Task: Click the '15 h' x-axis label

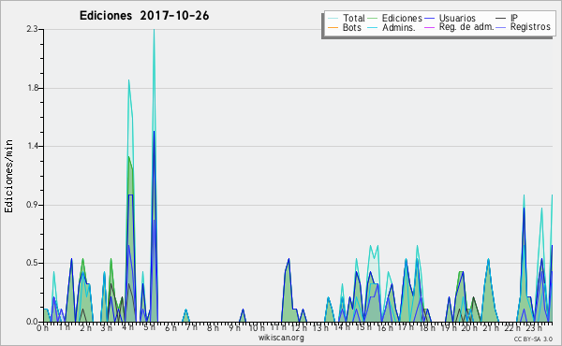Action: click(x=363, y=327)
